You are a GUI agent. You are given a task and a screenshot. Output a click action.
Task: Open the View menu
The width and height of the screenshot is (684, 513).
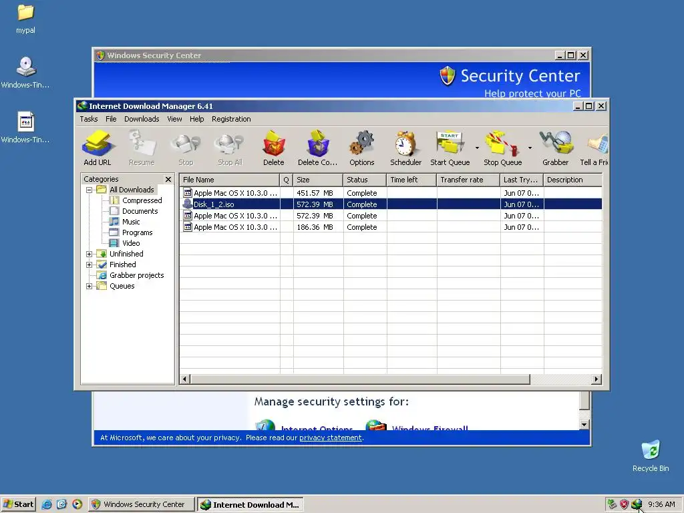174,119
